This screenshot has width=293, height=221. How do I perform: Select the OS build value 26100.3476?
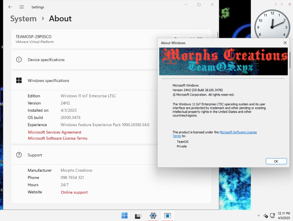(x=70, y=118)
